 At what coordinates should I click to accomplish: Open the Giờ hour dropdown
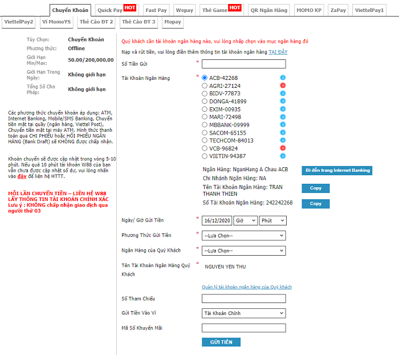click(245, 220)
